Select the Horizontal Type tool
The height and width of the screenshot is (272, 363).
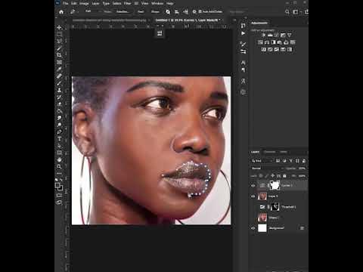pos(59,139)
